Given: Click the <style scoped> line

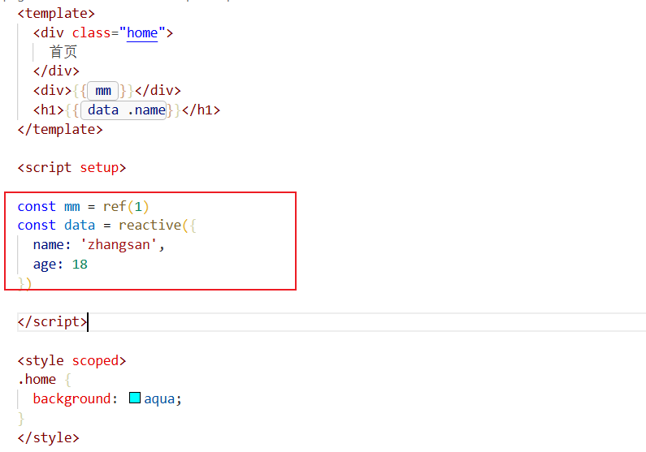Looking at the screenshot, I should (x=72, y=360).
